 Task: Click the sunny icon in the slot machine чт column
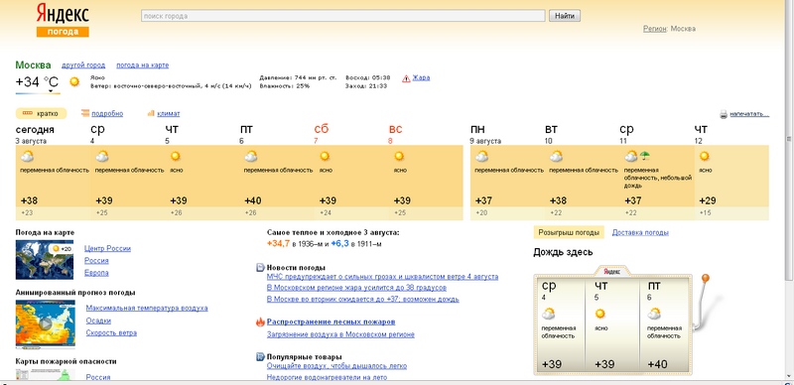coord(600,314)
